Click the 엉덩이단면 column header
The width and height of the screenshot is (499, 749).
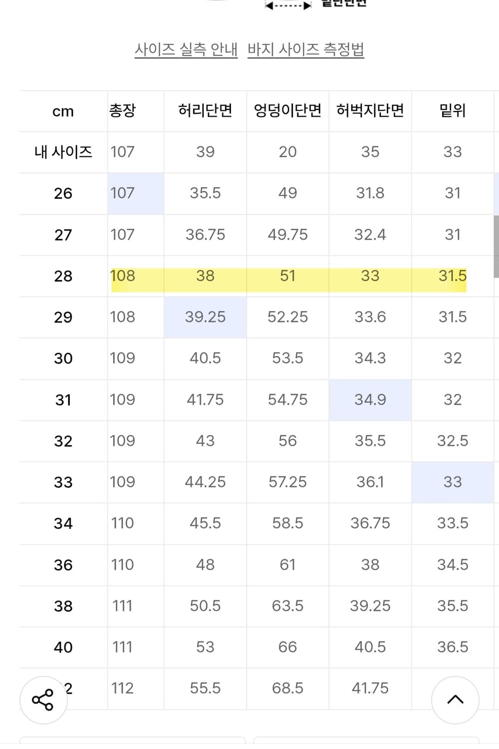coord(288,110)
